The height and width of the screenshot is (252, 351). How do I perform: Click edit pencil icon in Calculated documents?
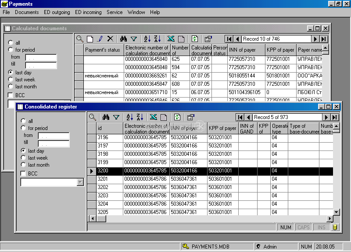100,39
